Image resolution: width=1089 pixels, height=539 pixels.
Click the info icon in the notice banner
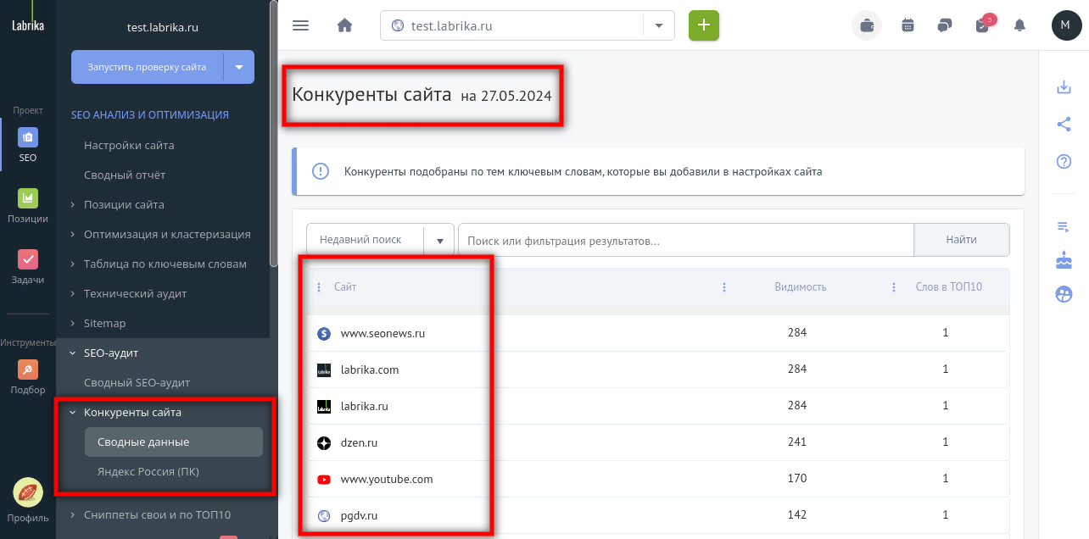coord(321,171)
